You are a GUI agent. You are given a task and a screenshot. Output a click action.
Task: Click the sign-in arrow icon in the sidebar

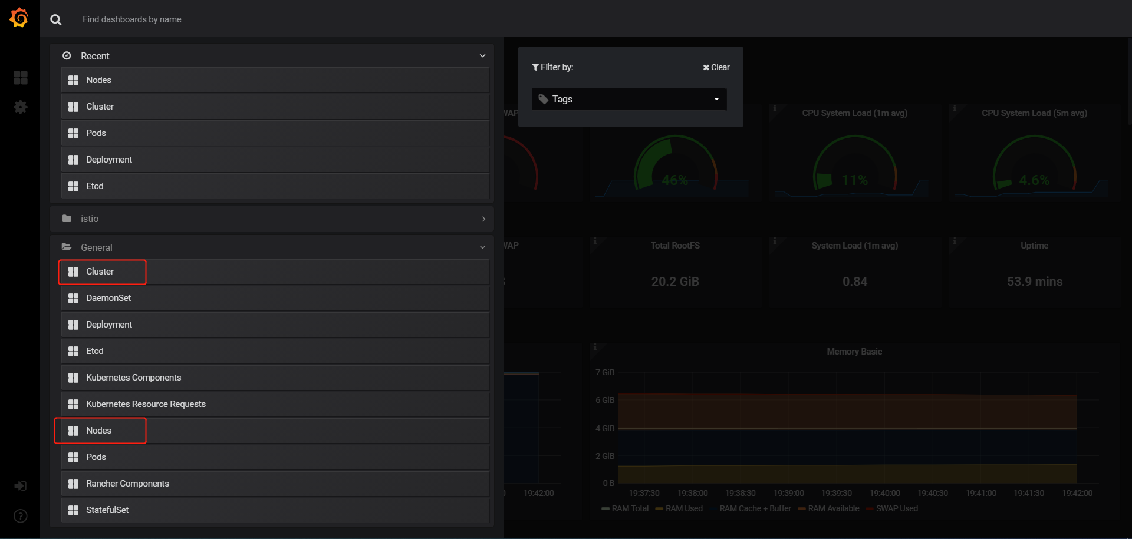coord(20,486)
